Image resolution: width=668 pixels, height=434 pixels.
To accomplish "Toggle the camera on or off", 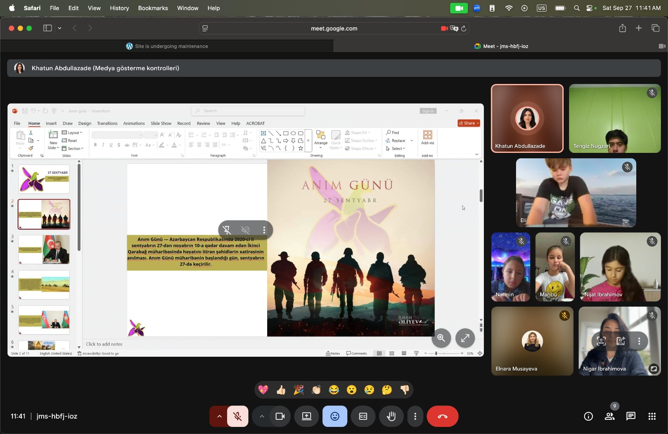I will [x=280, y=416].
